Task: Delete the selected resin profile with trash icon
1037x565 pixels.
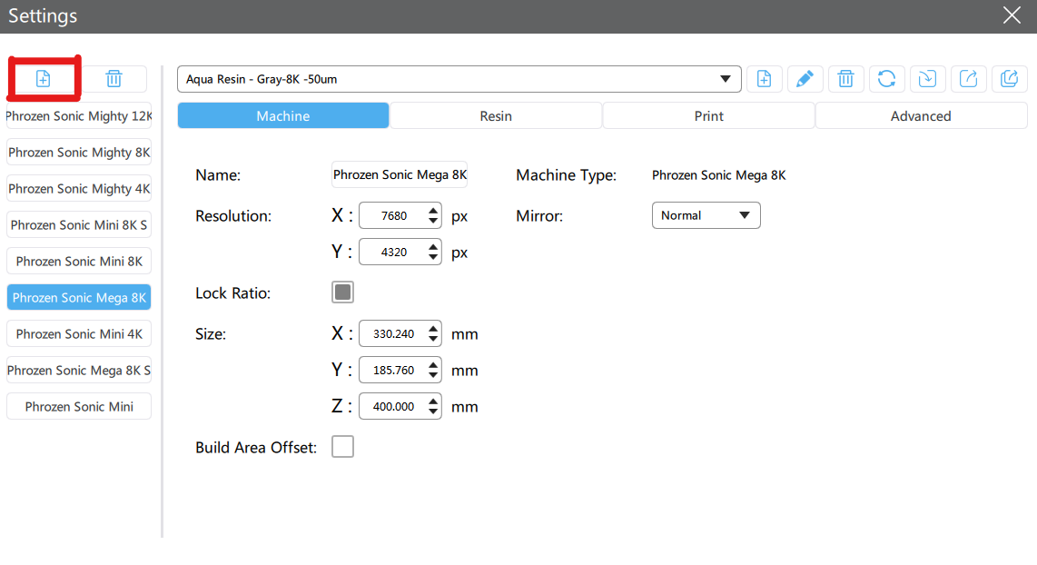Action: [x=845, y=79]
